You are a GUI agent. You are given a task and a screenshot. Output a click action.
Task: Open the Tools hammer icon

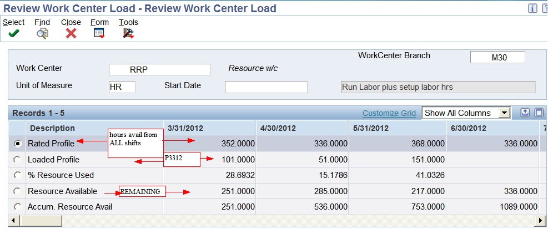point(129,33)
